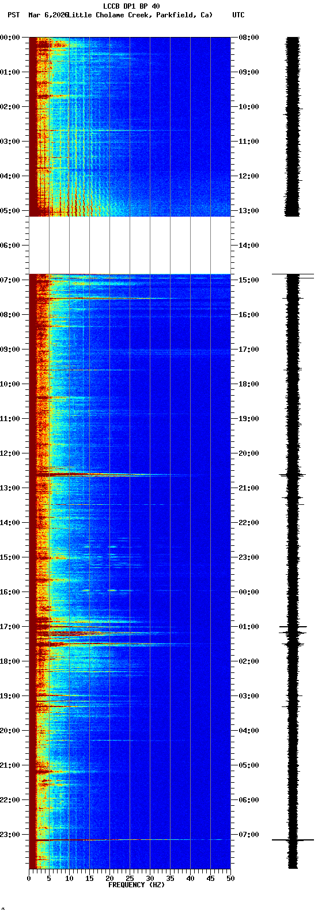This screenshot has height=915, width=318.
Task: Click the frequency axis tick label 35
Action: click(x=170, y=879)
